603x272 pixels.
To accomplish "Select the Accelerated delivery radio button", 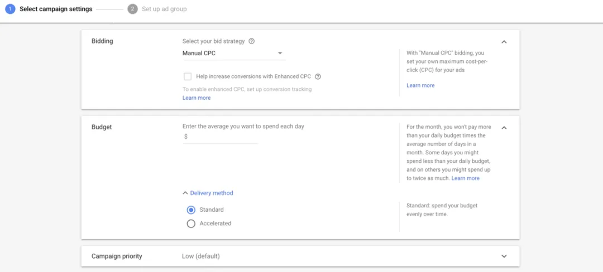I will tap(191, 224).
